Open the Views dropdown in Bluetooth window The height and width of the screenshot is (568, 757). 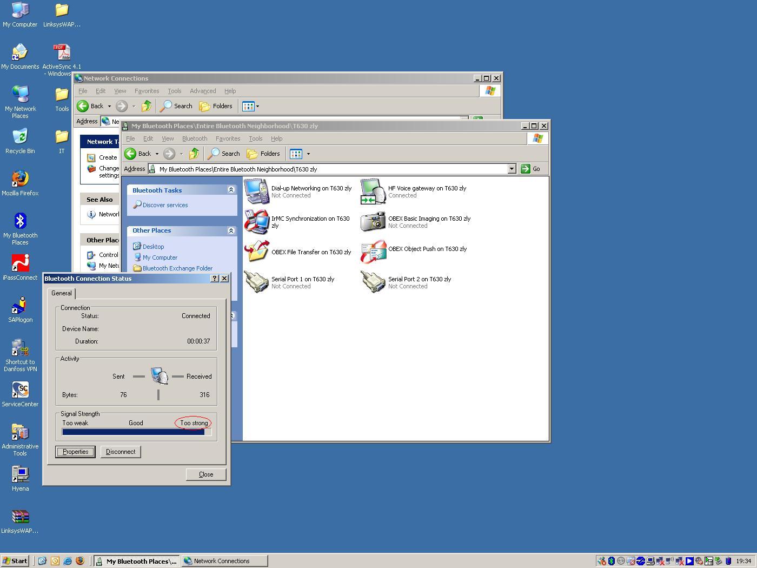308,154
